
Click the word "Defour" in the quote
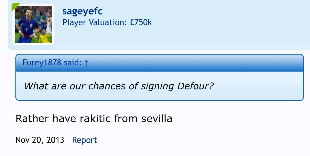[195, 86]
